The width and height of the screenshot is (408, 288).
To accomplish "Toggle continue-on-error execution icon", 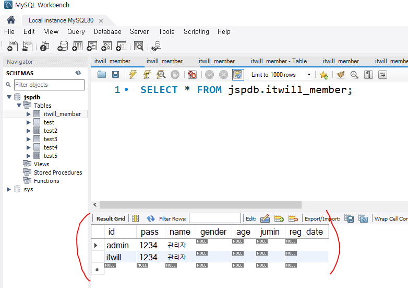I will pos(192,75).
